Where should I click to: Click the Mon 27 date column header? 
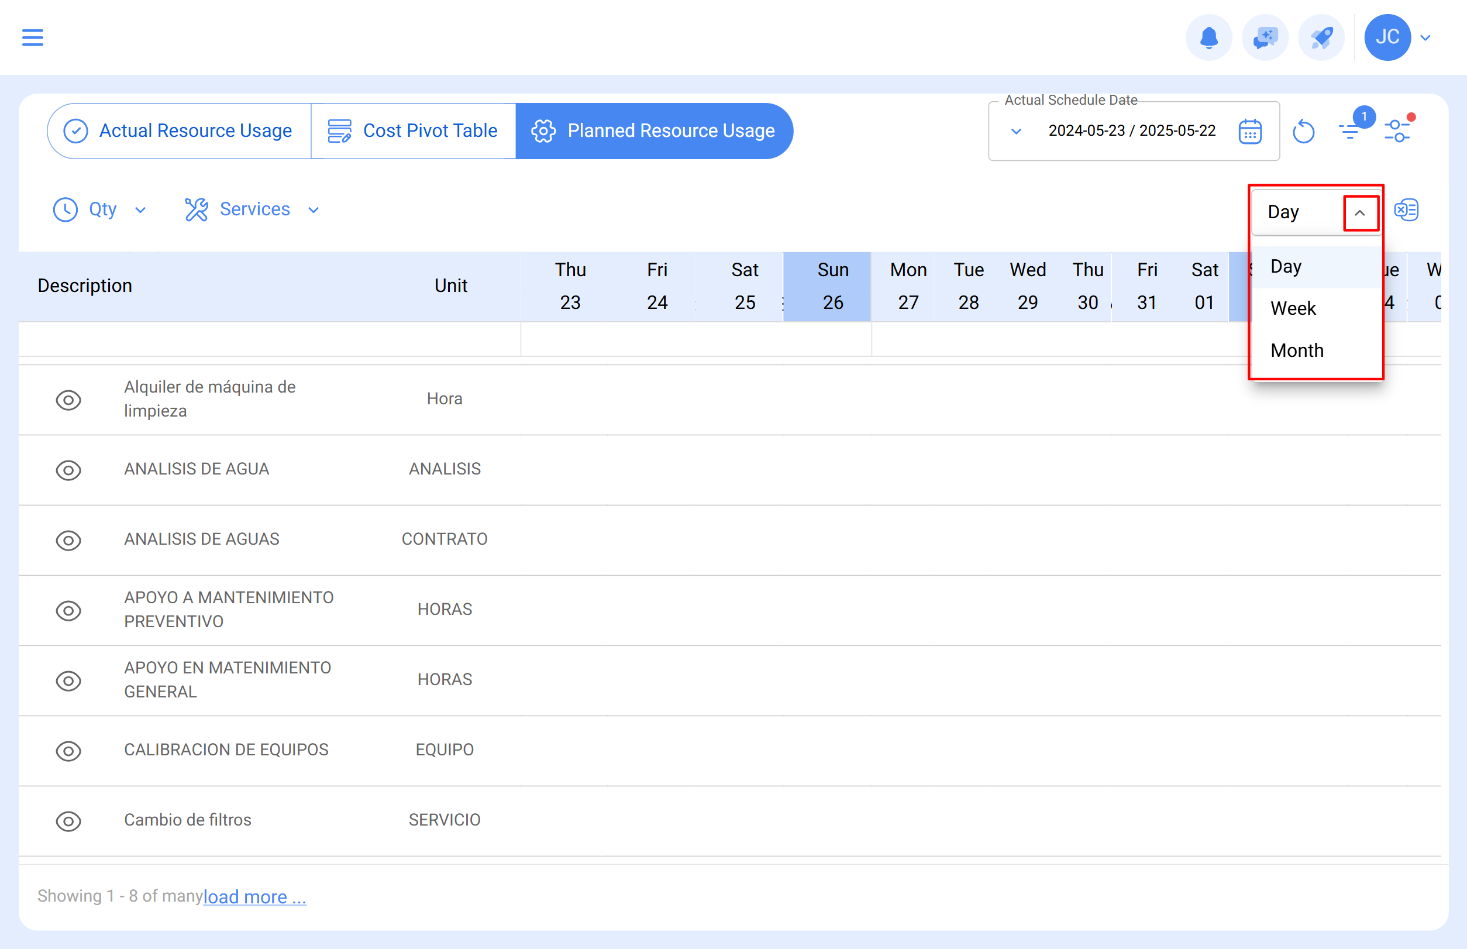tap(908, 287)
